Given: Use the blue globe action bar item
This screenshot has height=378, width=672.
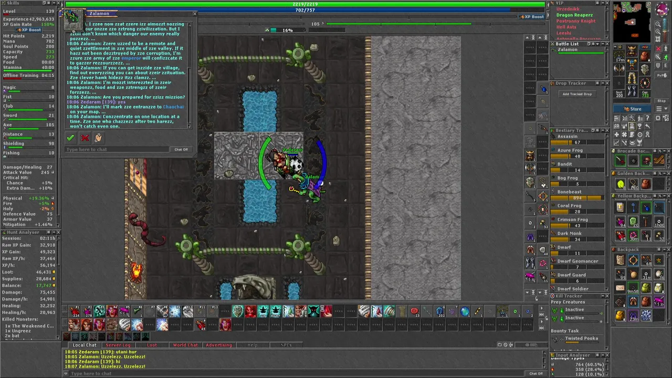Looking at the screenshot, I should [x=465, y=311].
